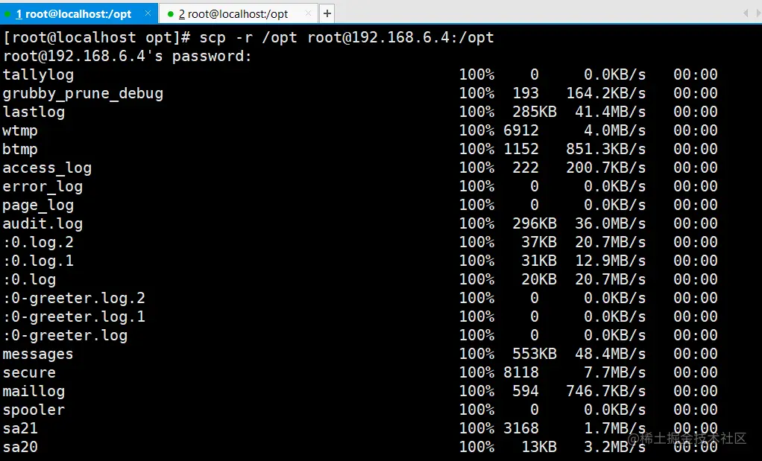Select the spooler file name
The height and width of the screenshot is (461, 762).
[34, 410]
